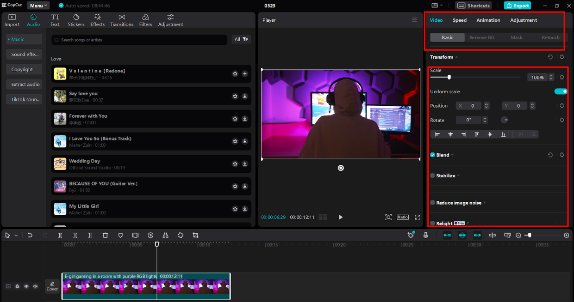Switch to the Animation tab

(488, 20)
